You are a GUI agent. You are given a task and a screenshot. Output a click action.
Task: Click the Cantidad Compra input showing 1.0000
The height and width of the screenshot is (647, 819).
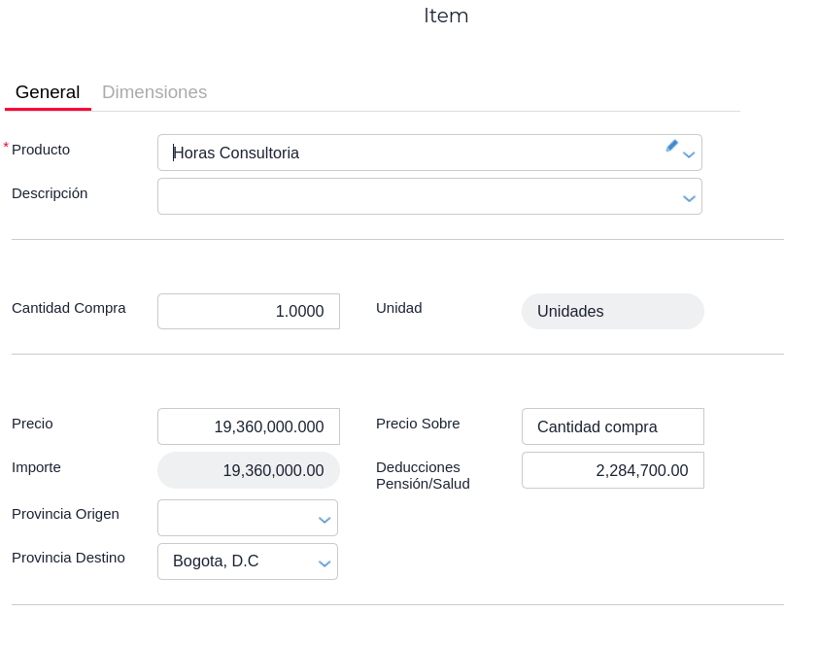point(249,312)
